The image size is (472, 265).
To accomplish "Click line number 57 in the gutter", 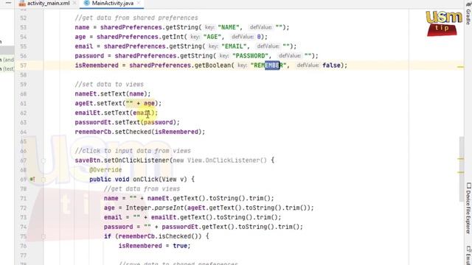I will [x=24, y=66].
